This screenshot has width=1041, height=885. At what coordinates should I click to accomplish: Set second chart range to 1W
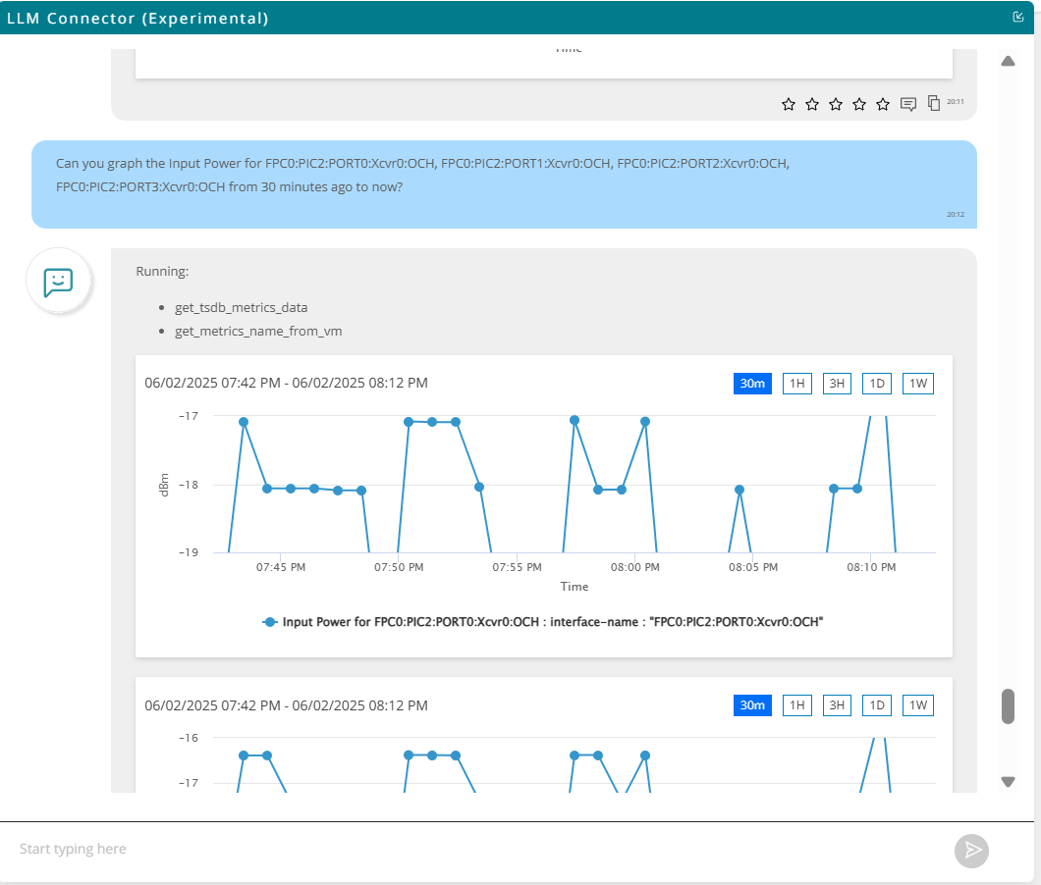tap(917, 705)
